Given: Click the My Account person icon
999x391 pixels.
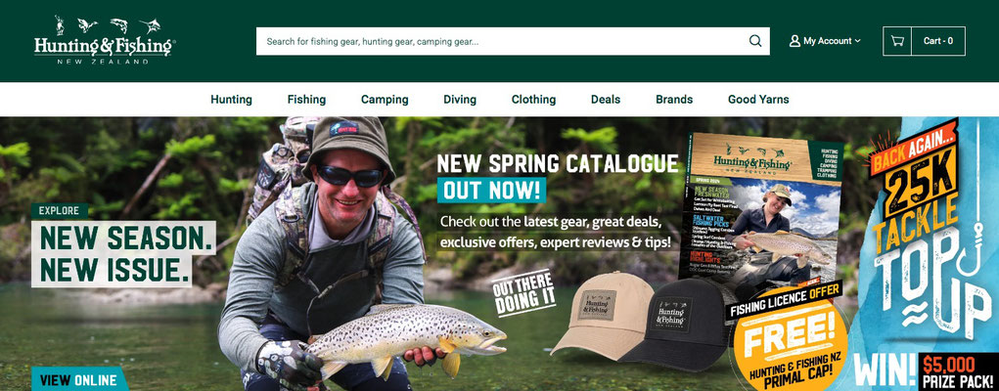Looking at the screenshot, I should [x=795, y=41].
